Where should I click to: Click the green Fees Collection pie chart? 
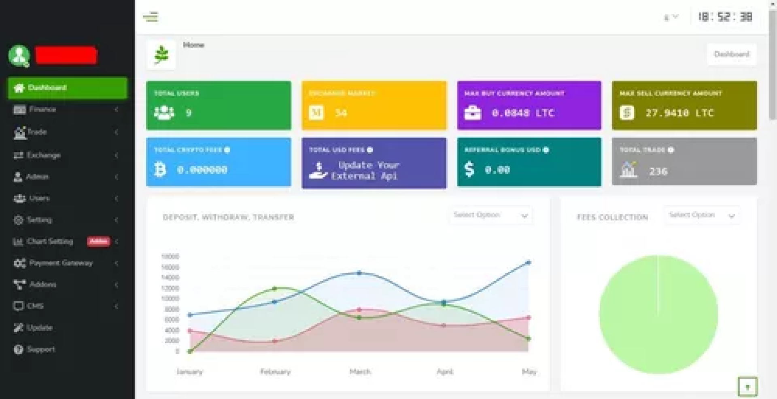click(x=658, y=315)
